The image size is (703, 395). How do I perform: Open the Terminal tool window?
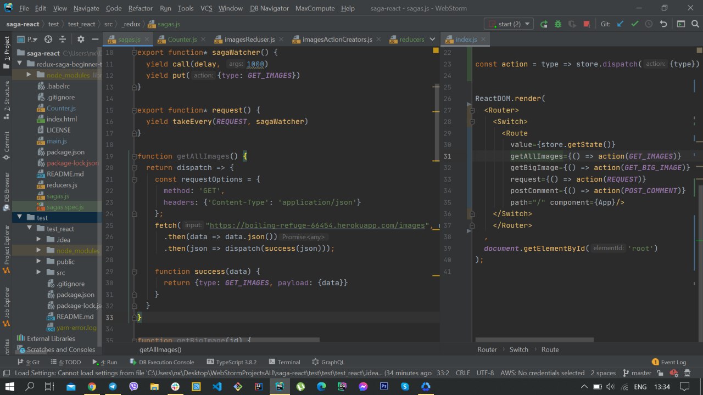[284, 362]
